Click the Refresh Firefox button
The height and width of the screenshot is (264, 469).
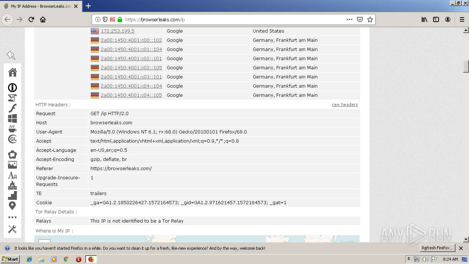pos(437,248)
